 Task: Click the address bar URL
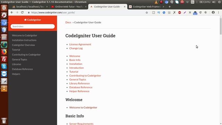click(x=53, y=12)
